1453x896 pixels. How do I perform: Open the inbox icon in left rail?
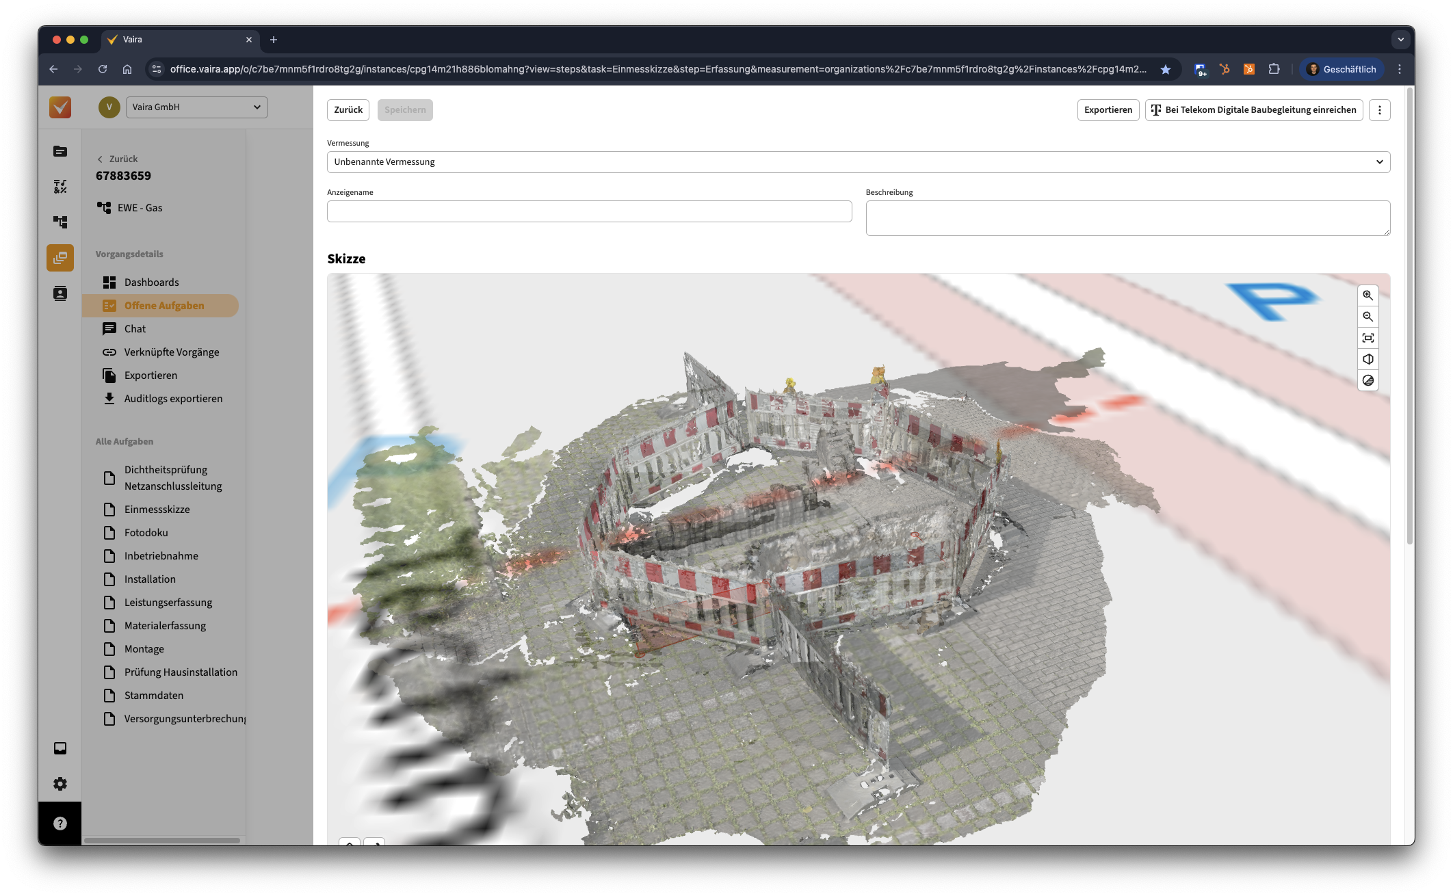(60, 748)
